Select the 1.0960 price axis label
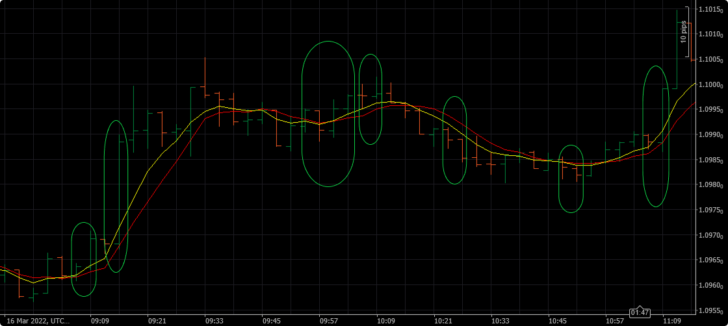This screenshot has height=326, width=728. [x=712, y=285]
